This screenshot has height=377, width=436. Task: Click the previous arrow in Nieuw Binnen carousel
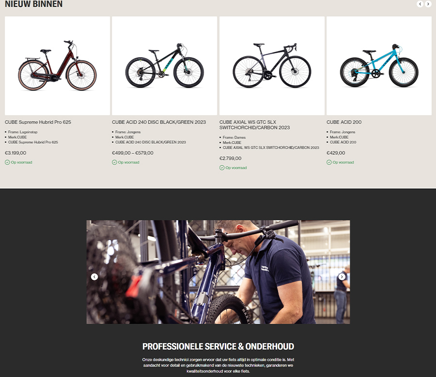(x=420, y=4)
